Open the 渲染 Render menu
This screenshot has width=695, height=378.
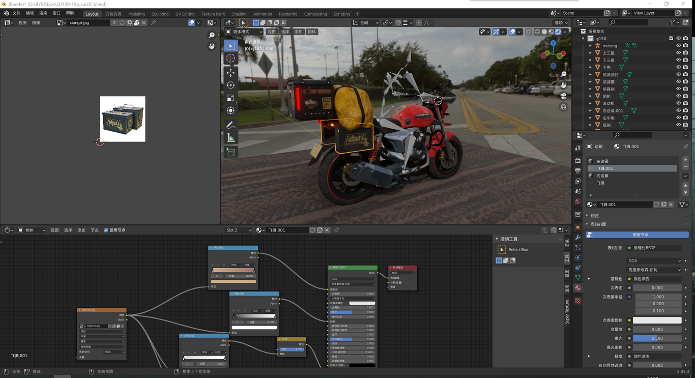(x=43, y=13)
